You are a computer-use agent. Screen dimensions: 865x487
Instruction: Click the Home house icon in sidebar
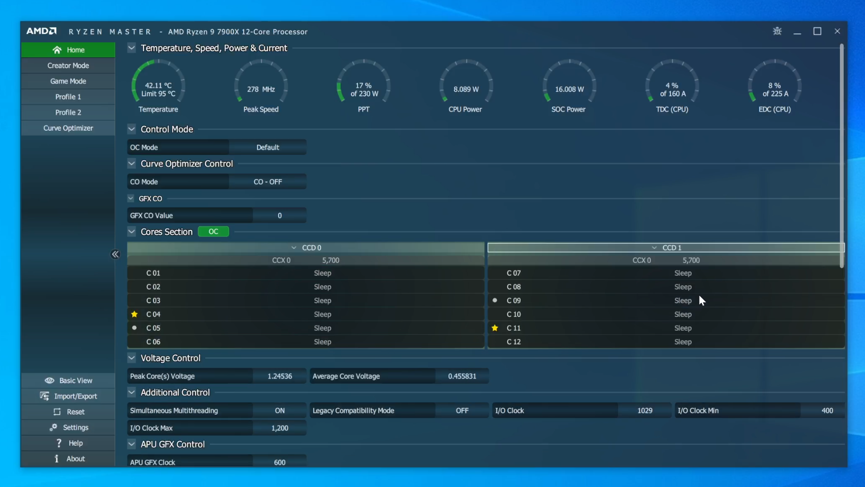57,50
